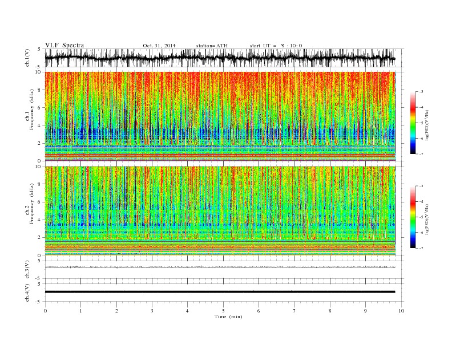
Task: Click the ch.2 spectrogram panel
Action: 220,211
